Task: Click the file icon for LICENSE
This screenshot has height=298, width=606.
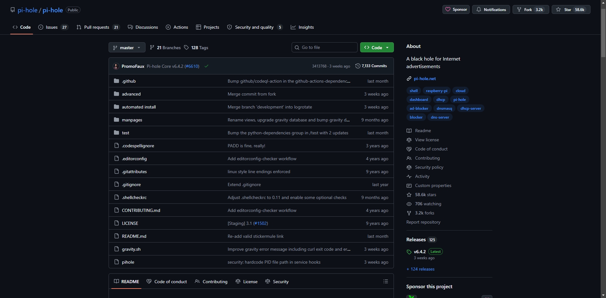Action: pos(116,223)
